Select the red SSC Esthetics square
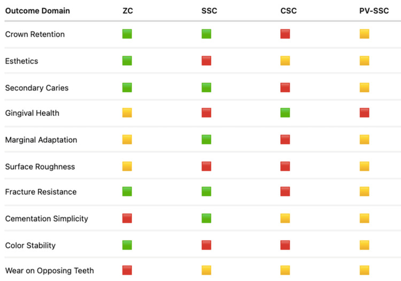Image resolution: width=401 pixels, height=281 pixels. click(206, 61)
